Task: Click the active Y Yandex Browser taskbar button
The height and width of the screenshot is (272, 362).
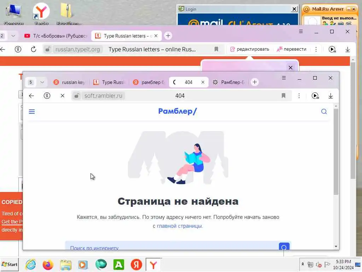Action: (153, 265)
